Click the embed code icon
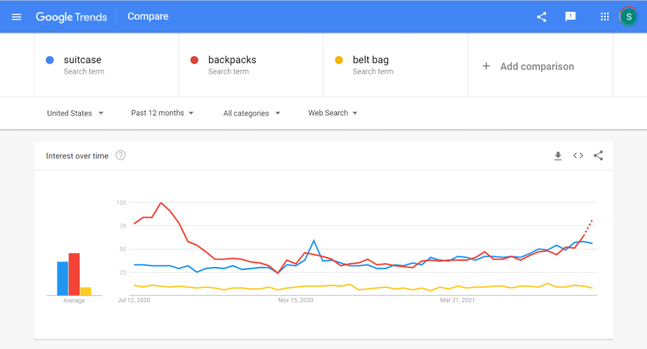 578,155
